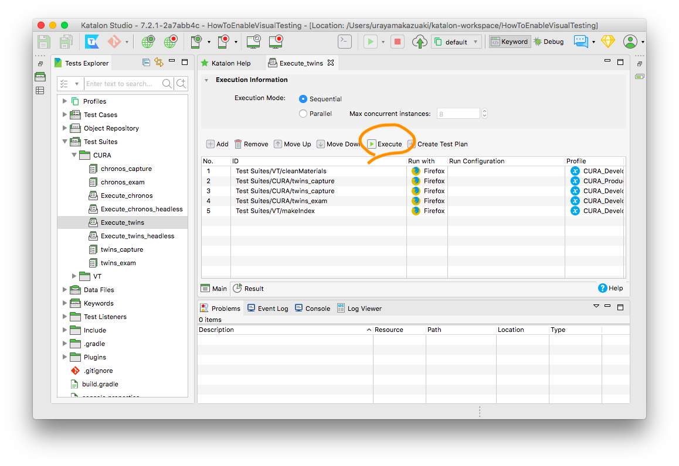The height and width of the screenshot is (466, 679).
Task: Click the red Stop button
Action: pos(397,42)
